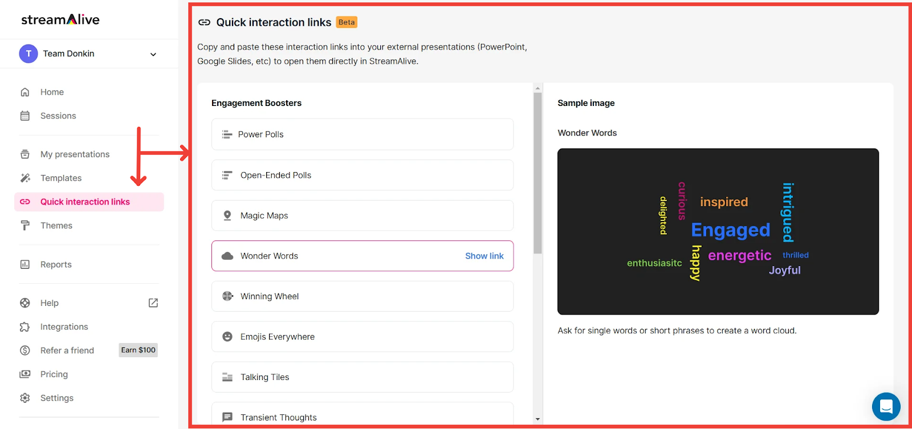Open Settings from sidebar
The height and width of the screenshot is (429, 912).
57,398
